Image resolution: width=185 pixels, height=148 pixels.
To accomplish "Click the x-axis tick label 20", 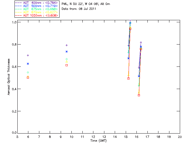I will pos(180,137).
